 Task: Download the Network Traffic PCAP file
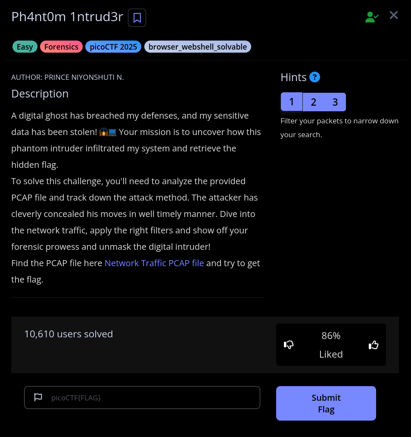[x=154, y=263]
